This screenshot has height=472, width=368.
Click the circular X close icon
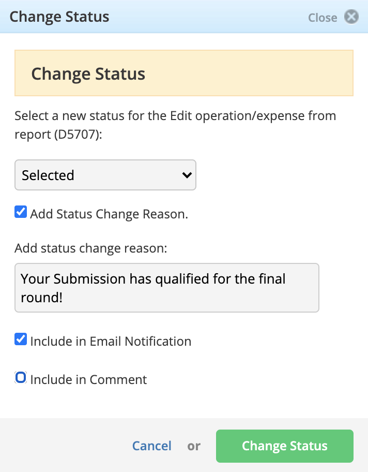click(351, 17)
